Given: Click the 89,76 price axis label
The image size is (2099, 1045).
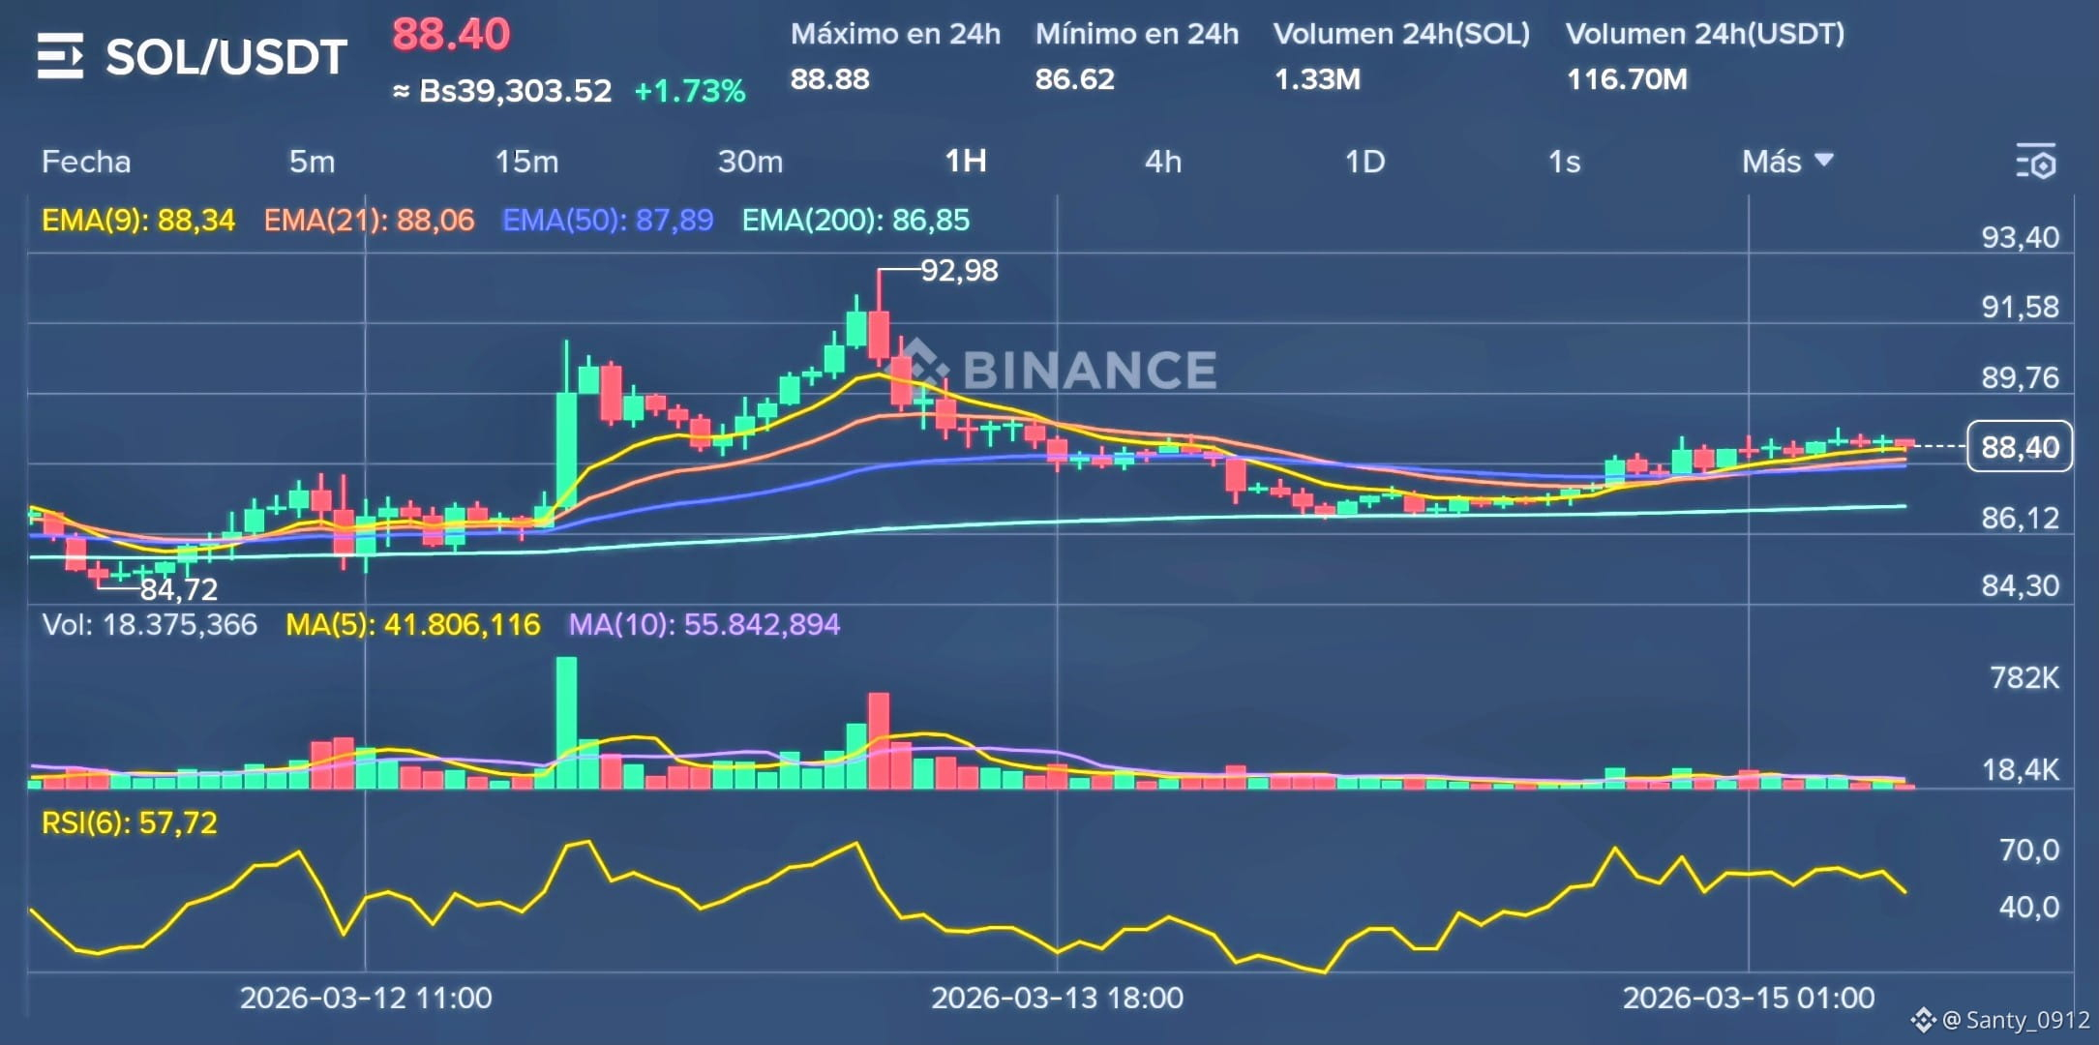Looking at the screenshot, I should (2021, 377).
